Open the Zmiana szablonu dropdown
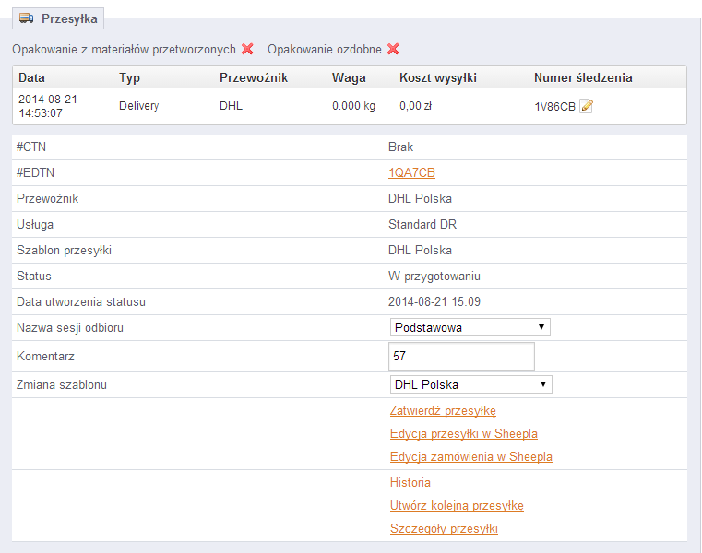Viewport: 702px width, 553px height. pos(471,384)
